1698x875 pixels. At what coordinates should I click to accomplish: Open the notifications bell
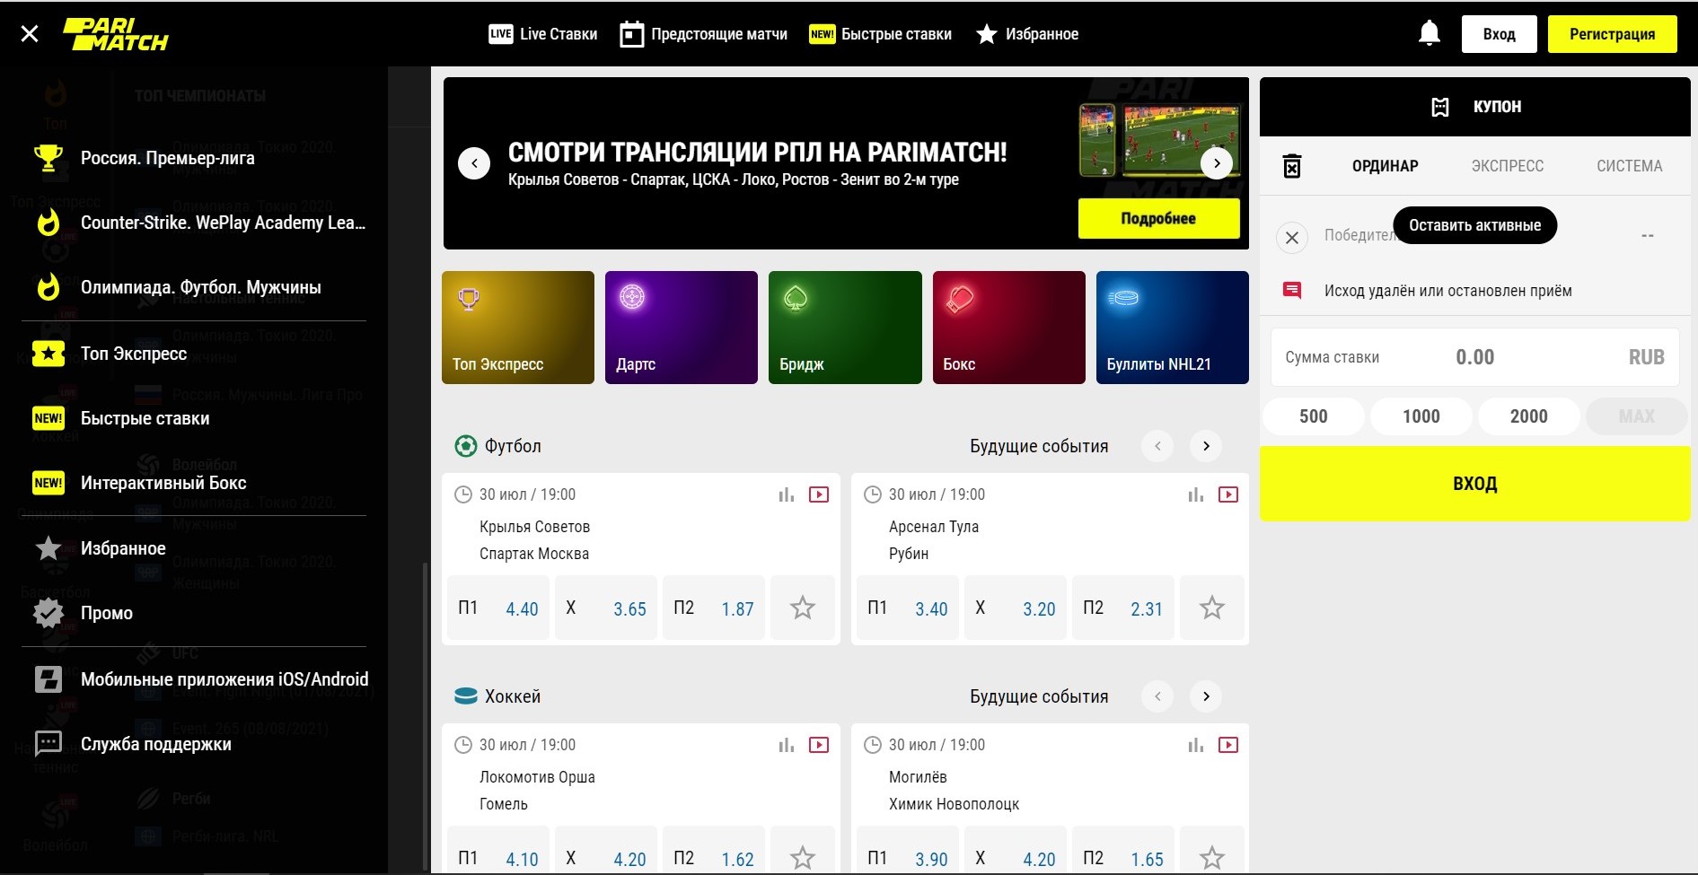pos(1430,34)
